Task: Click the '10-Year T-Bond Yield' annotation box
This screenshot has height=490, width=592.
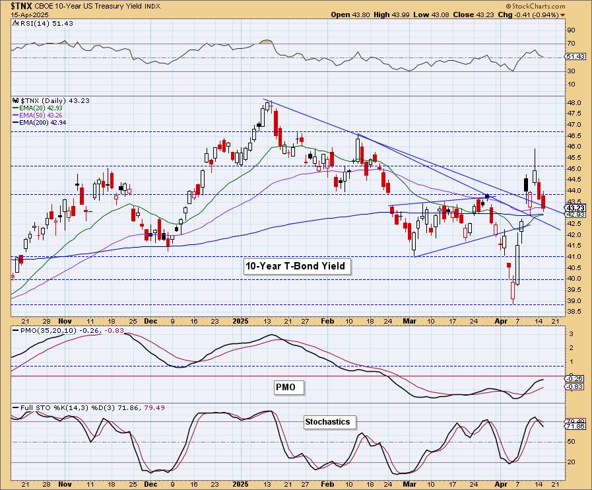Action: [296, 266]
